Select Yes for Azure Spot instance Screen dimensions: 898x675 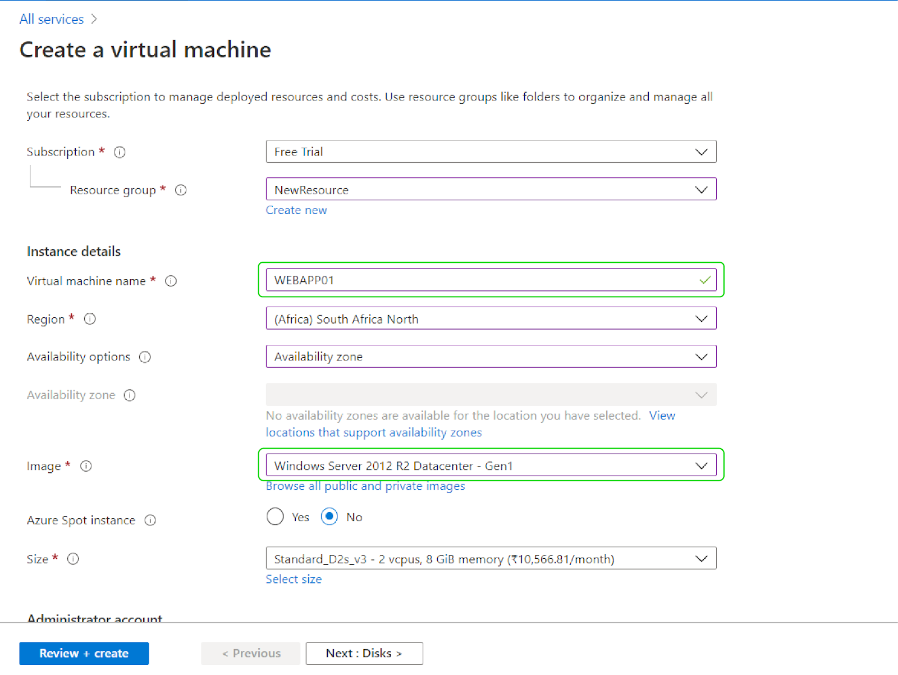click(x=275, y=517)
